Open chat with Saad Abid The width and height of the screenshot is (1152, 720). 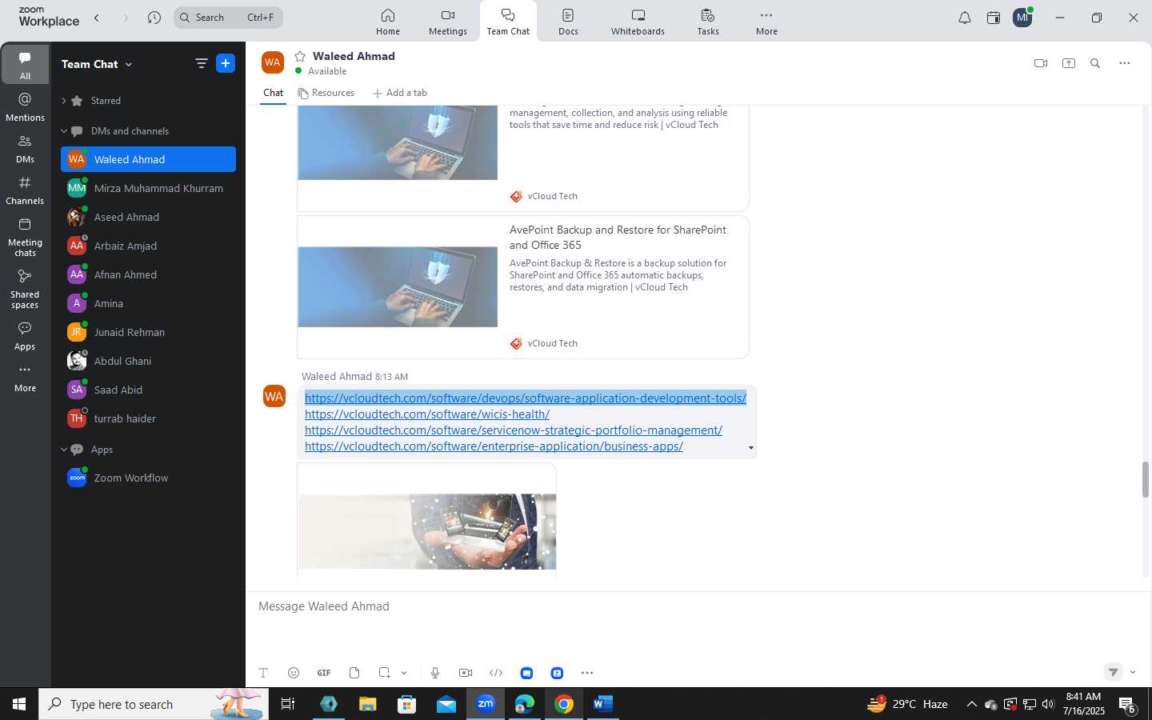(x=148, y=390)
